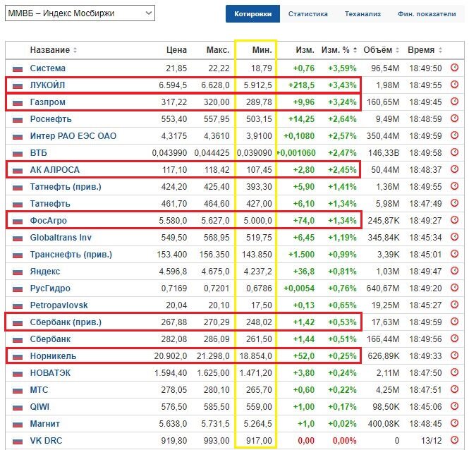469x450 pixels.
Task: Open the ВТБ stock link
Action: 38,153
